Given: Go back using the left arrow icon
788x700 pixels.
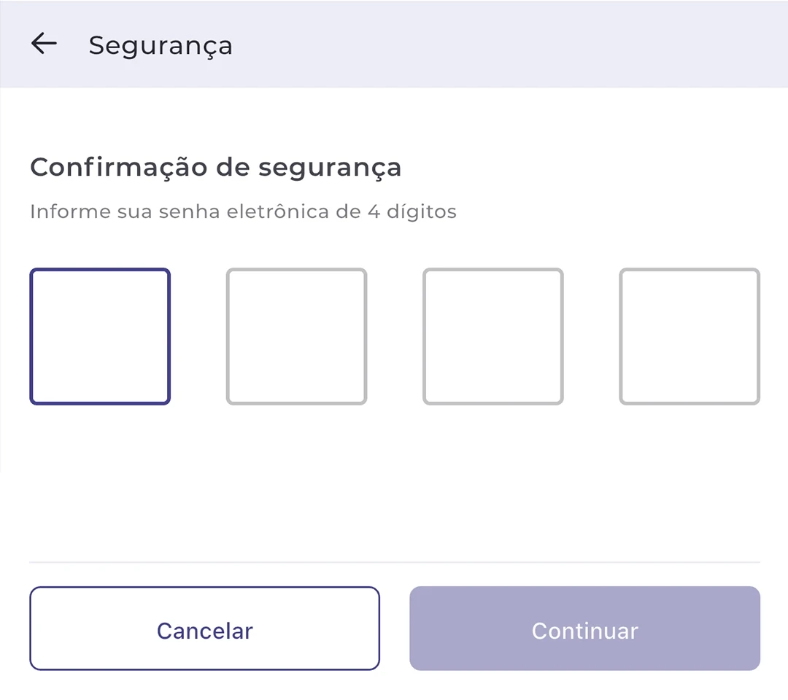Looking at the screenshot, I should click(44, 44).
